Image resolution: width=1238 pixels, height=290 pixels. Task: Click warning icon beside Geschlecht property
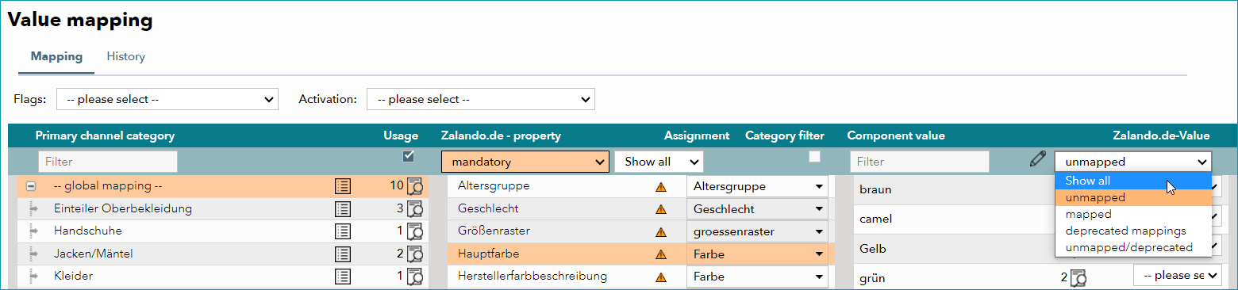click(660, 209)
